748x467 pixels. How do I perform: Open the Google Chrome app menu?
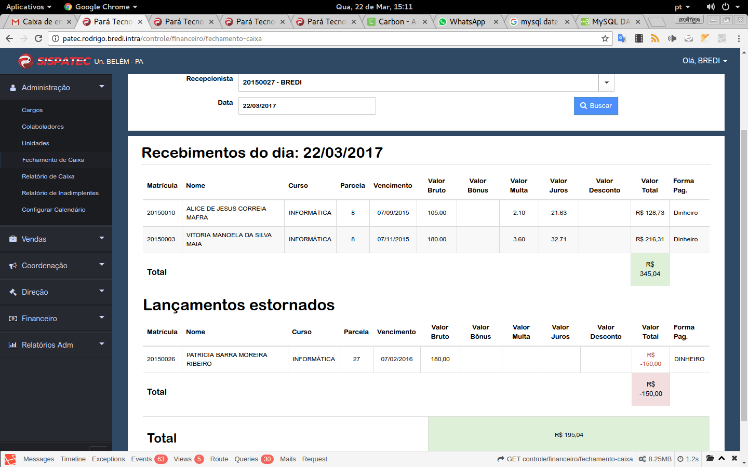[x=101, y=7]
